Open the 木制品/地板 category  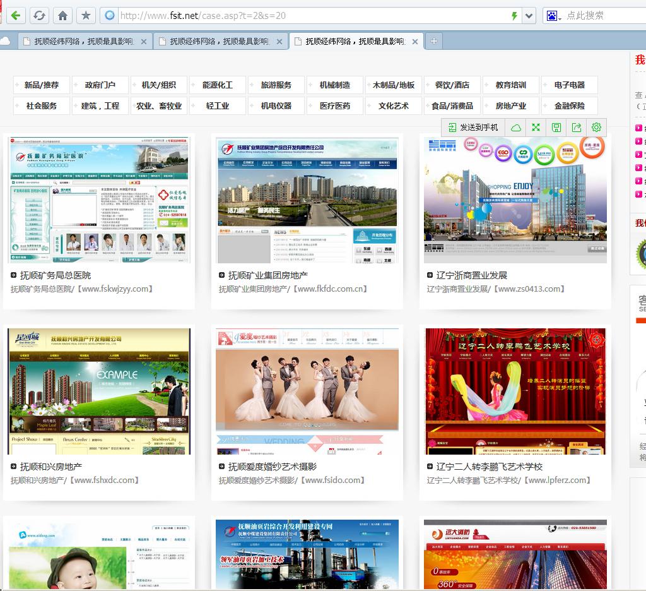pos(394,85)
